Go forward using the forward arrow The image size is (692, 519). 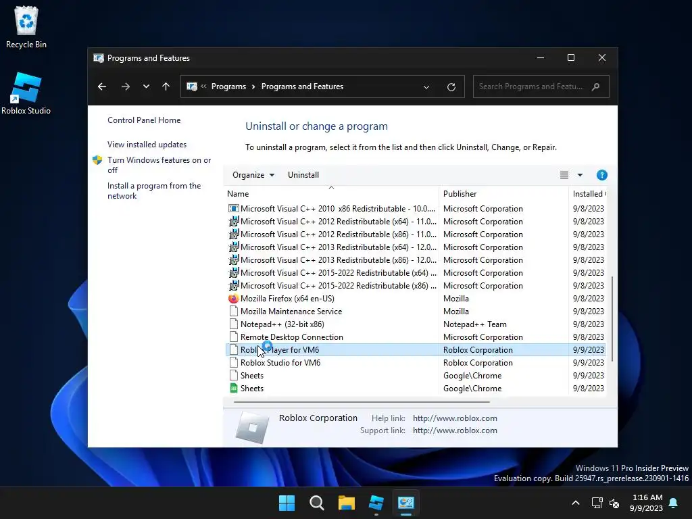[x=126, y=86]
